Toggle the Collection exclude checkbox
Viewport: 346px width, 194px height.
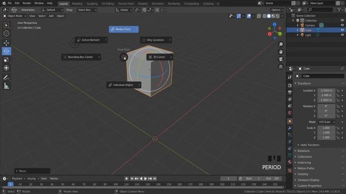(298, 20)
